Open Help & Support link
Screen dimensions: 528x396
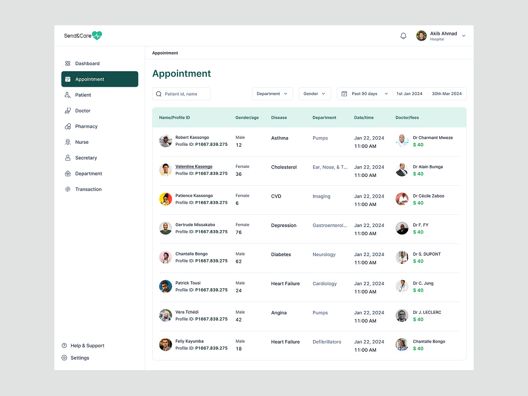pyautogui.click(x=87, y=345)
